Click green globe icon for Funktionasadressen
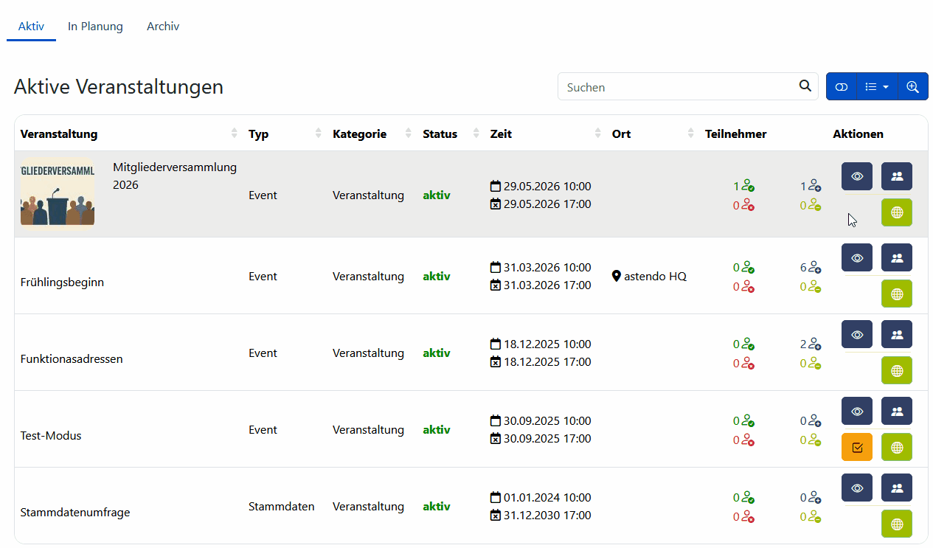This screenshot has width=933, height=548. [x=896, y=370]
